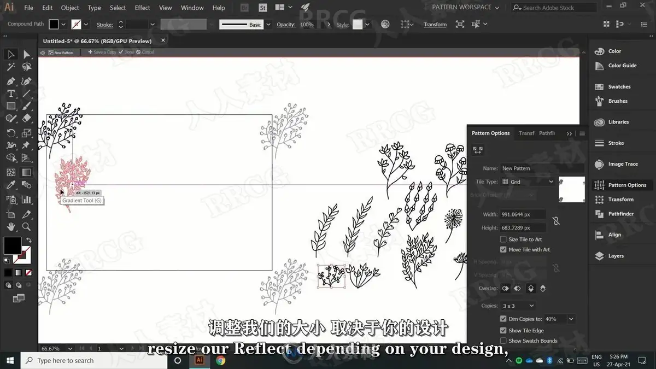Open the graphic Style dropdown
The width and height of the screenshot is (656, 369).
pyautogui.click(x=368, y=25)
